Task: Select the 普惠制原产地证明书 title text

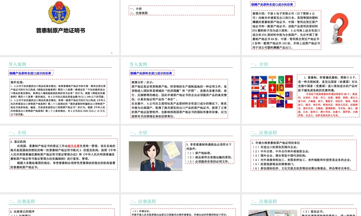Action: tap(60, 31)
